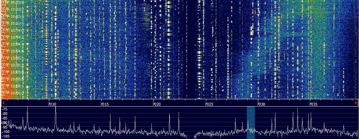Select the 7015 mark on the frequency scale
The image size is (359, 139).
tap(105, 104)
